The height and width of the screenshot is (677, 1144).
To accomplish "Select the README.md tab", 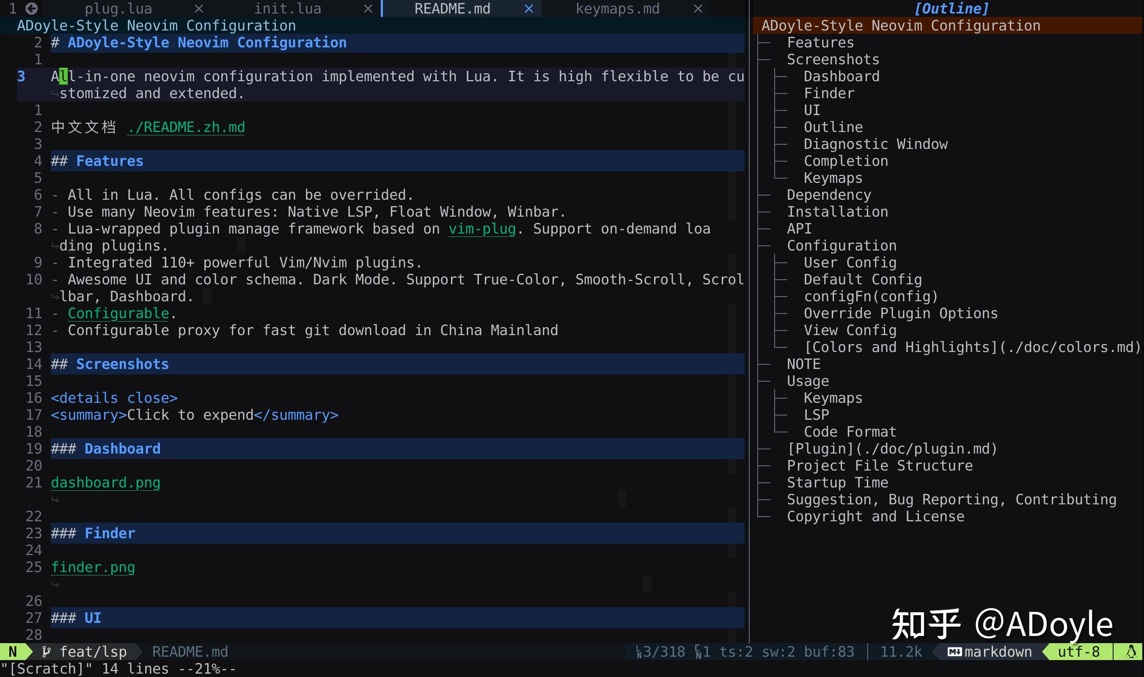I will pos(452,8).
